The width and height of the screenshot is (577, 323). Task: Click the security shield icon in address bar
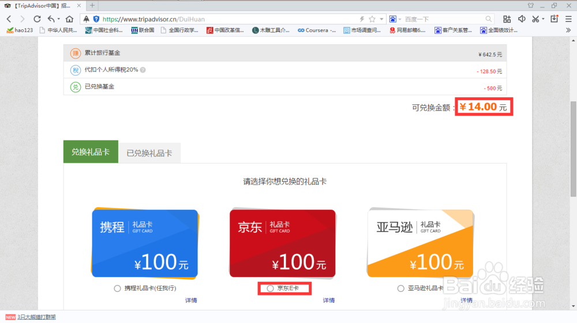coord(96,19)
